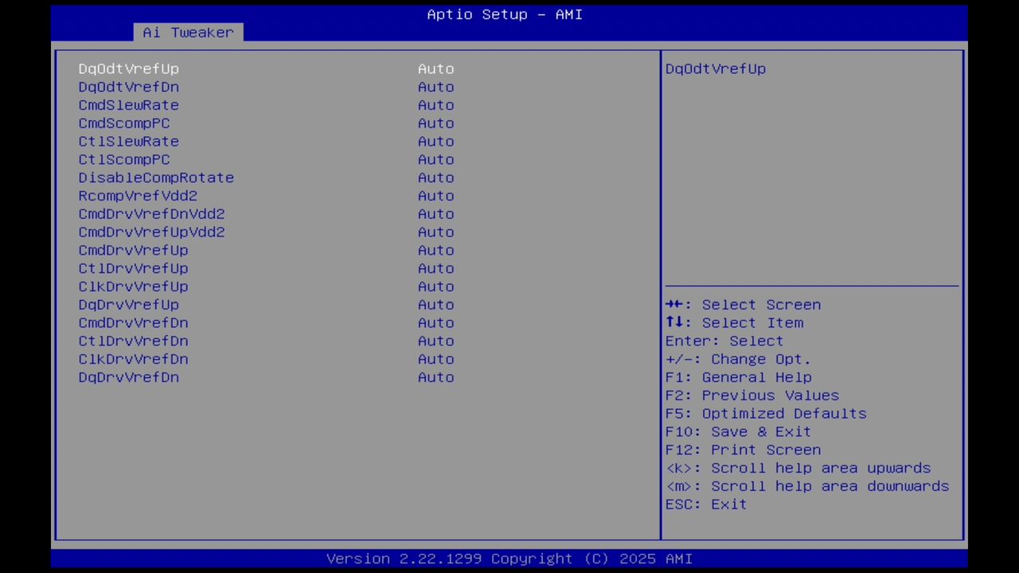Select the CmdDrvVrefUpVdd2 setting
1019x573 pixels.
point(151,232)
